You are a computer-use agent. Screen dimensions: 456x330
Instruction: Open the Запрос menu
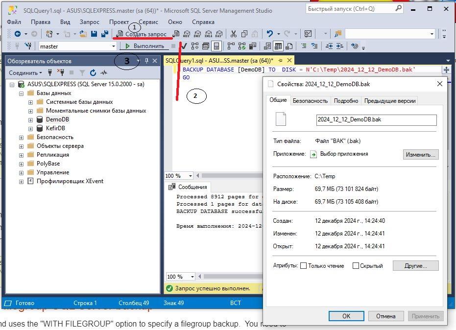point(89,22)
